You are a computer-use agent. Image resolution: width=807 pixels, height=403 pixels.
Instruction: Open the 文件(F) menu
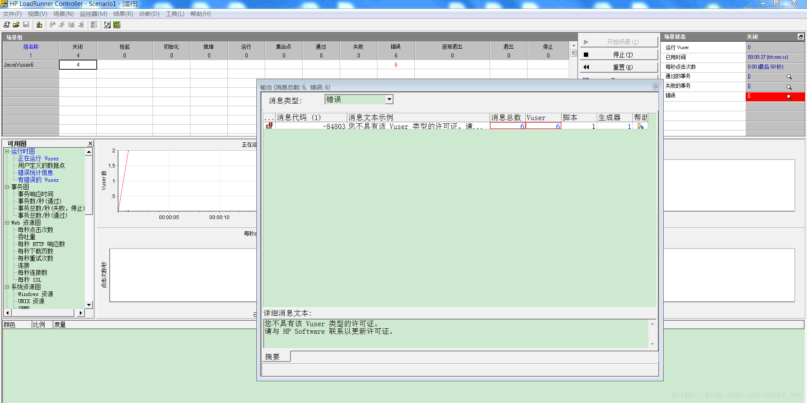point(12,14)
